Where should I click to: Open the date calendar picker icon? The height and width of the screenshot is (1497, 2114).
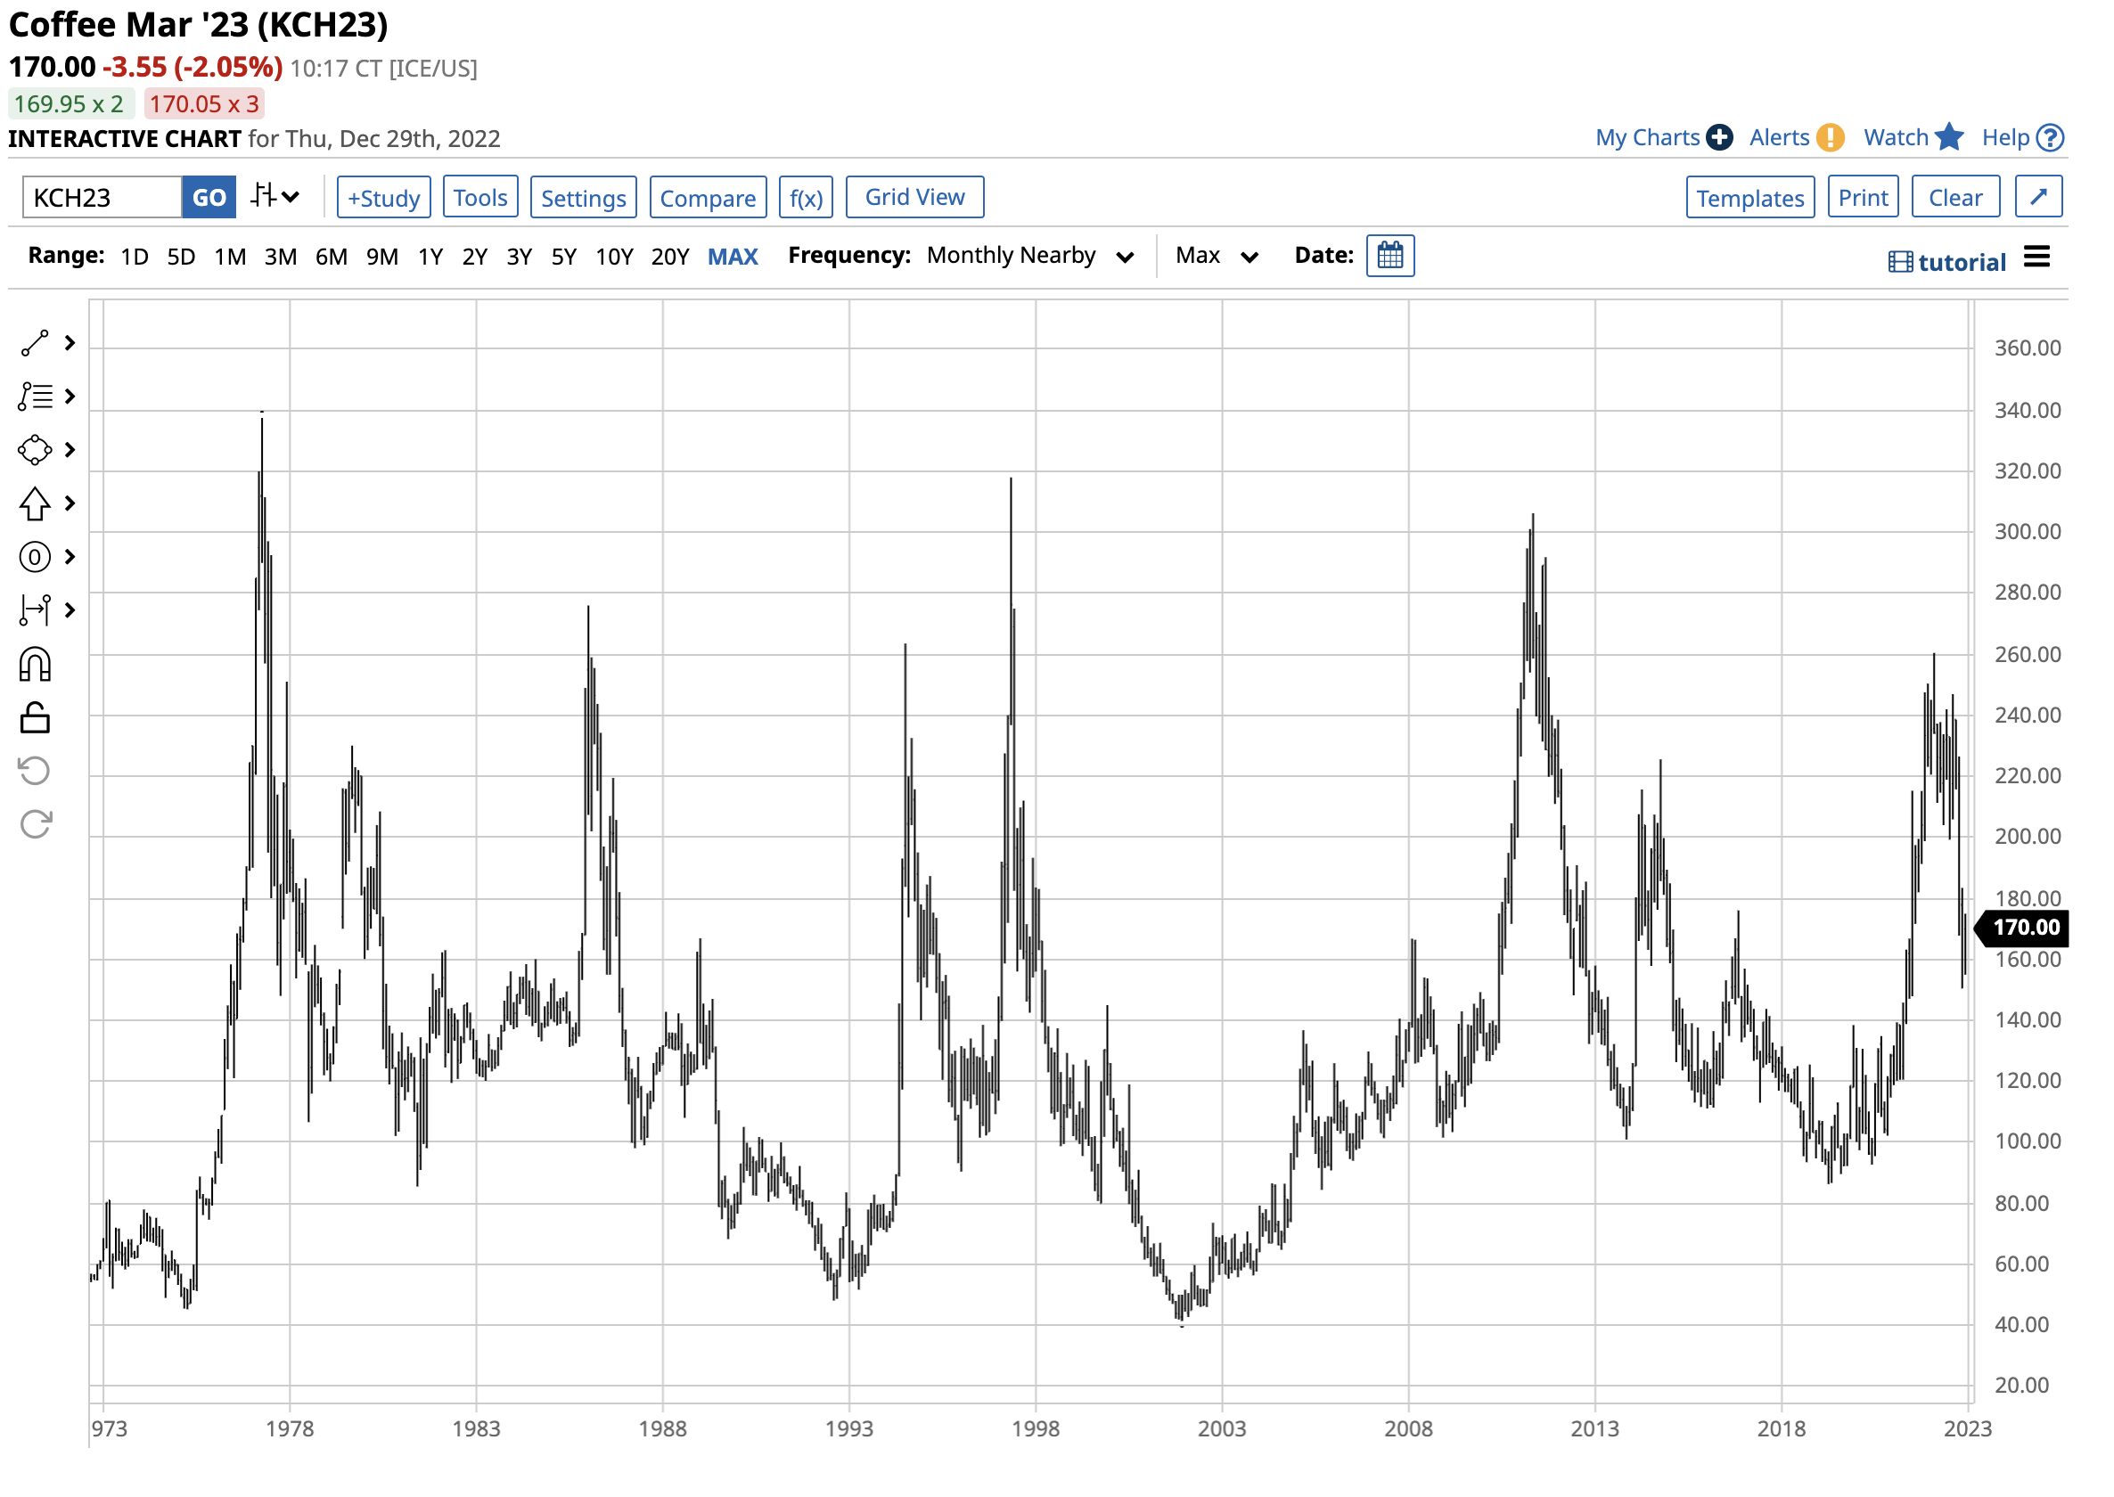(x=1391, y=257)
